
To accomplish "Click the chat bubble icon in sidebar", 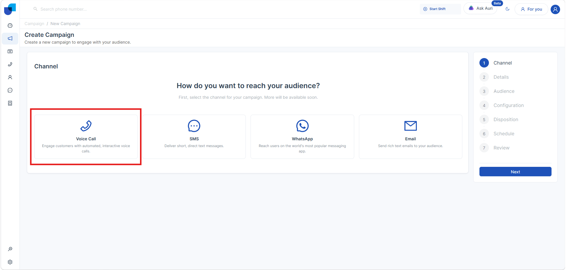I will [10, 90].
